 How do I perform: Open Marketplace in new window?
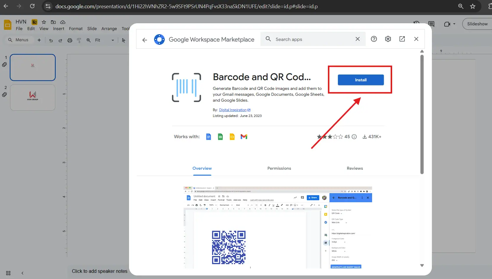tap(402, 39)
